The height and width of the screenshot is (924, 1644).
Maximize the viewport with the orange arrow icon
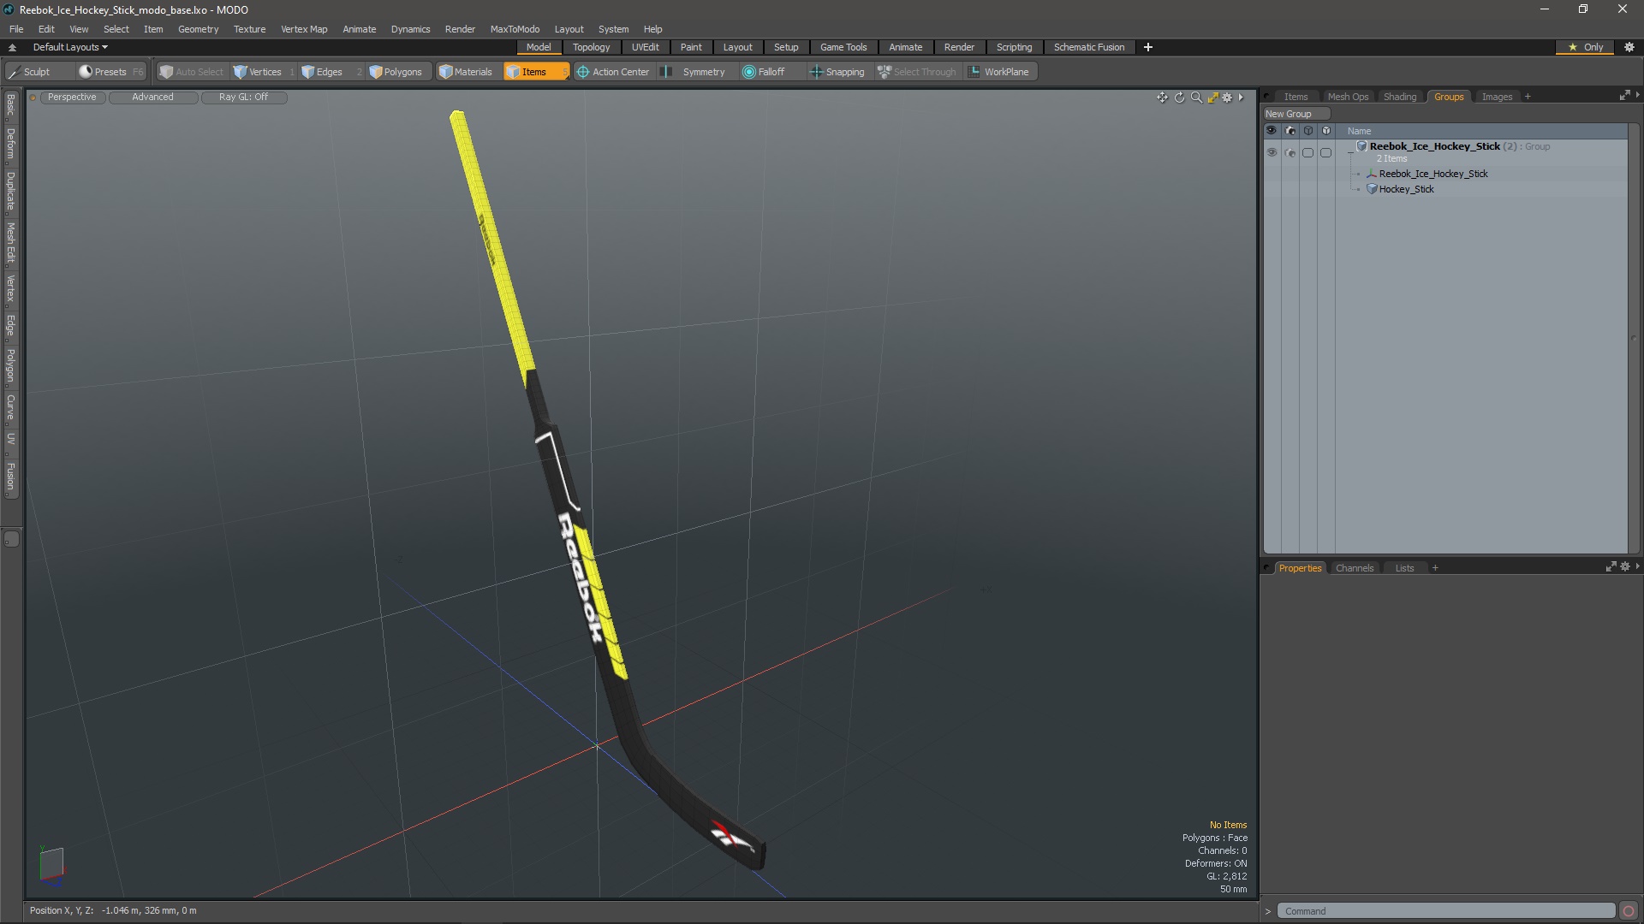pyautogui.click(x=1212, y=98)
